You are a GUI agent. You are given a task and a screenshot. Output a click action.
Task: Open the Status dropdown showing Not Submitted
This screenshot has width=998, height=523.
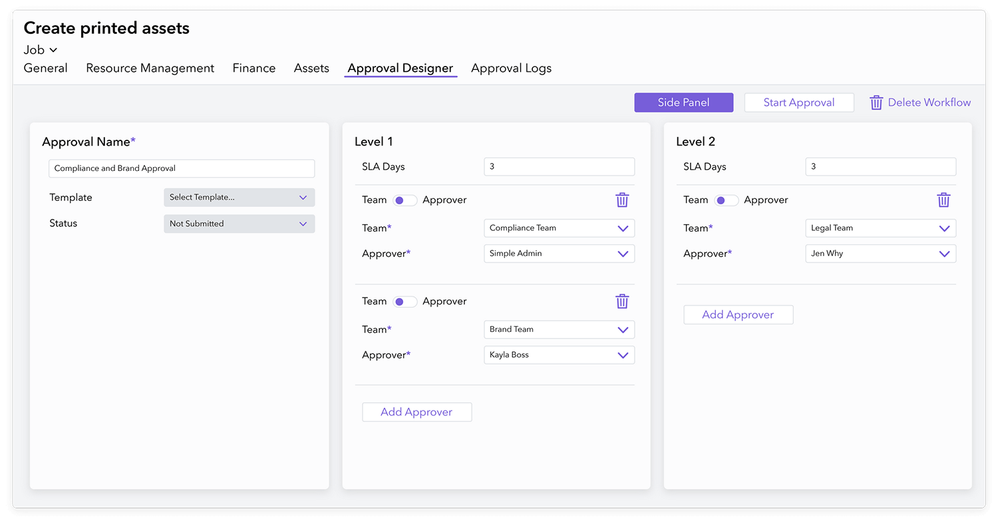240,224
